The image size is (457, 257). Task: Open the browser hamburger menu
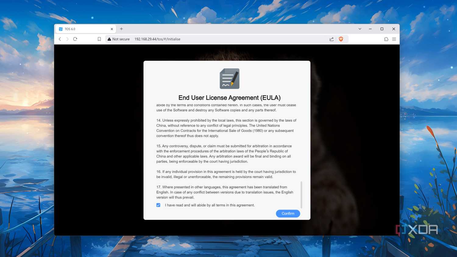coord(394,39)
